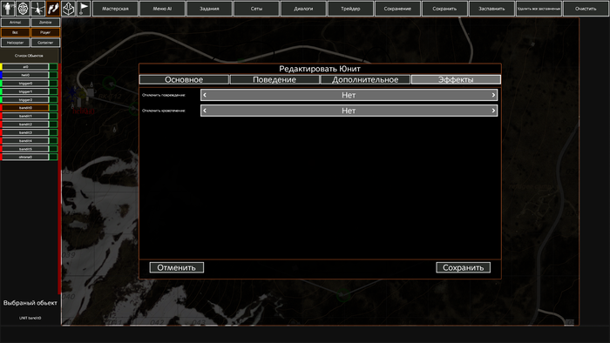The width and height of the screenshot is (610, 343).
Task: Select bandit0 in object list
Action: click(x=25, y=108)
